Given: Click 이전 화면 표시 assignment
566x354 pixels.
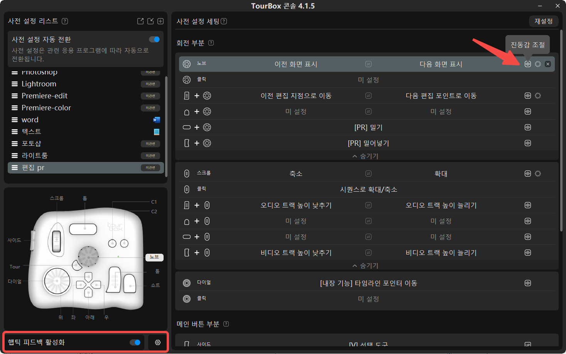Looking at the screenshot, I should [x=296, y=64].
